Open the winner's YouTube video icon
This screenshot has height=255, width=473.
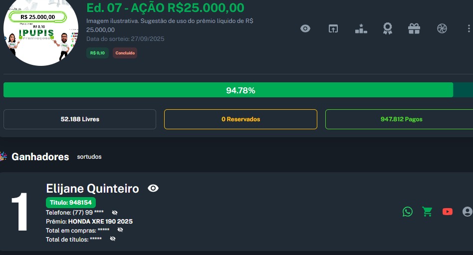[x=448, y=212]
